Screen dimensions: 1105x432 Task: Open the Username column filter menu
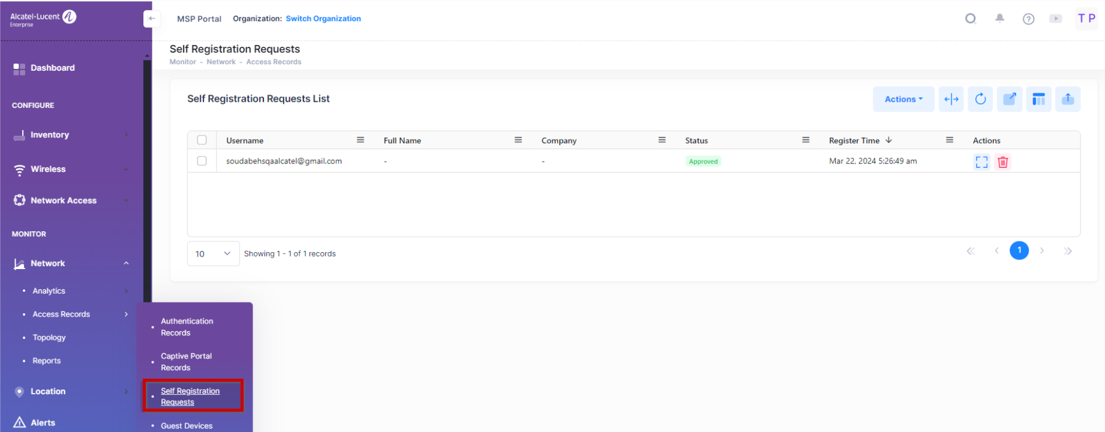361,140
